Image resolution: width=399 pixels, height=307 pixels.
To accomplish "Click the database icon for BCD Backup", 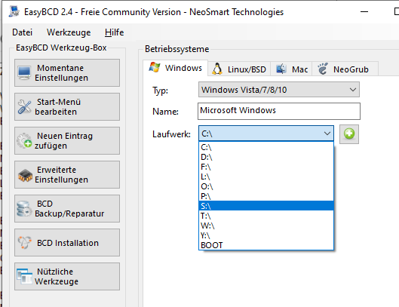I will point(24,209).
